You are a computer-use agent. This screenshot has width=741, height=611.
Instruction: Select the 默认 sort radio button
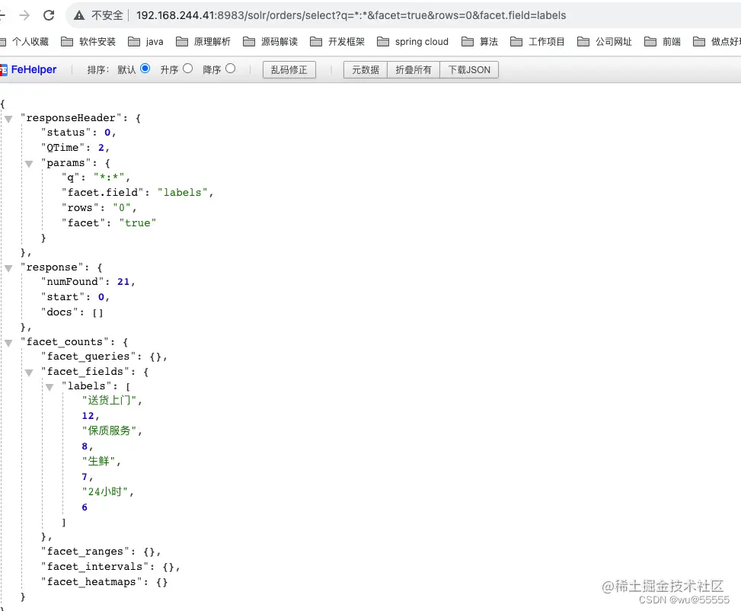pyautogui.click(x=145, y=69)
